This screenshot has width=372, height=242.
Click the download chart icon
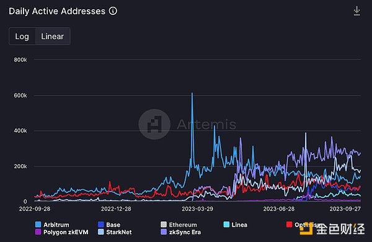356,11
